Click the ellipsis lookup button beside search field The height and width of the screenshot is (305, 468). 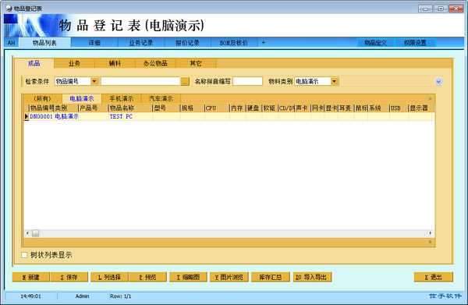point(185,81)
